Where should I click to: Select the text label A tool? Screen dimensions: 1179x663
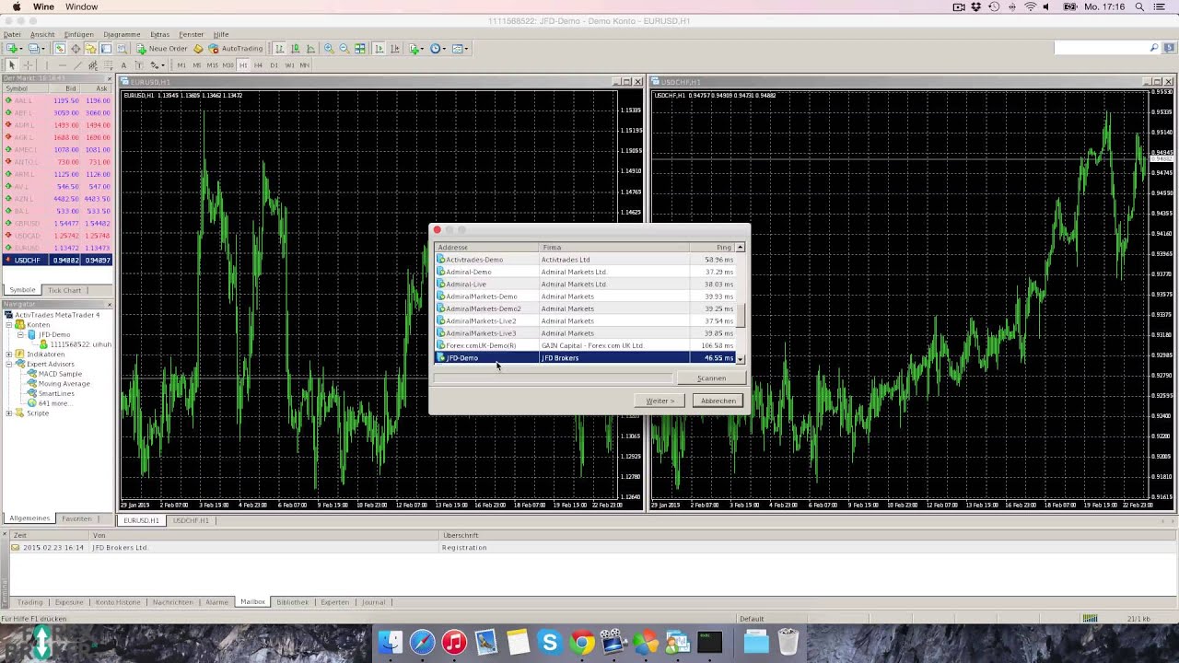click(x=123, y=65)
